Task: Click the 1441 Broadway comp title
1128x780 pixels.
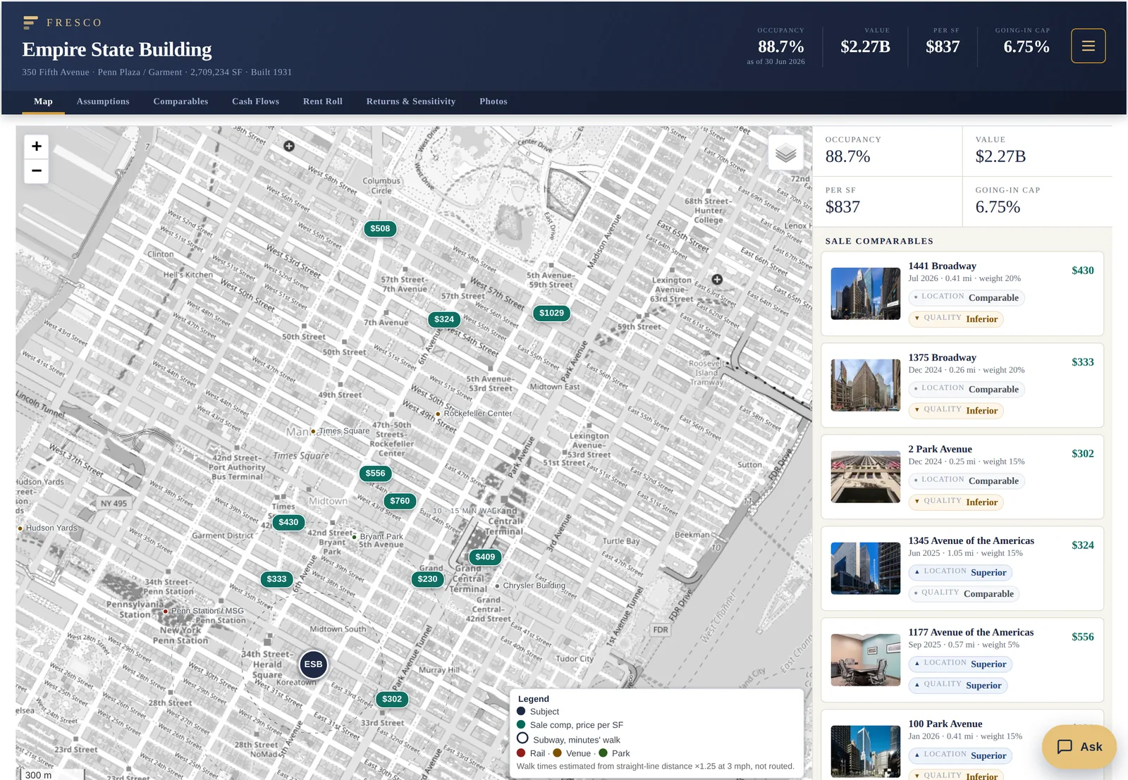Action: (942, 266)
